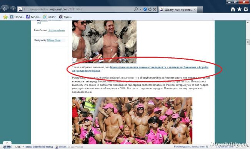
Task: Open the Лунн.. favorites bar bookmark
Action: pyautogui.click(x=65, y=17)
